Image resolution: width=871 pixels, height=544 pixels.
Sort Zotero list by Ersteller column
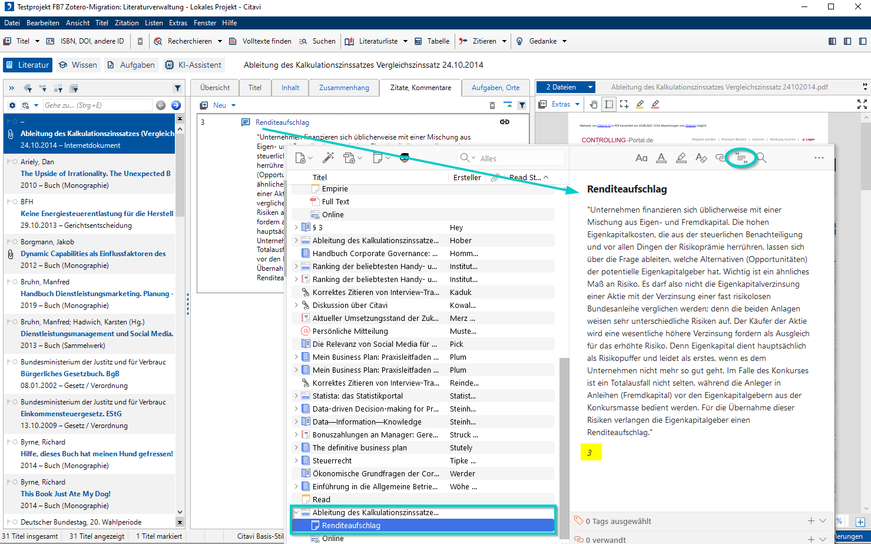coord(467,177)
